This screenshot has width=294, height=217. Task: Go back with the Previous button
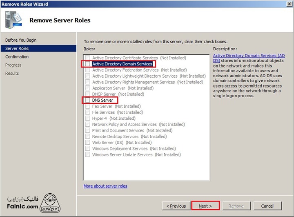click(176, 206)
